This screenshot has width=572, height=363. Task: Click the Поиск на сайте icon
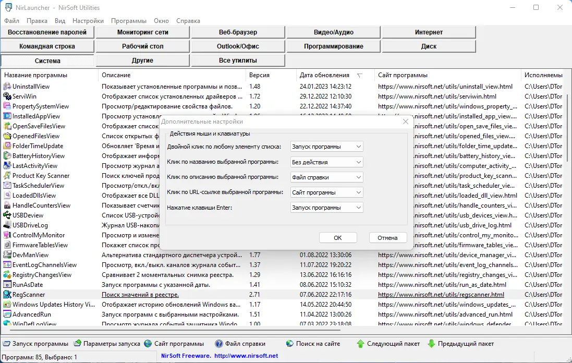point(289,344)
